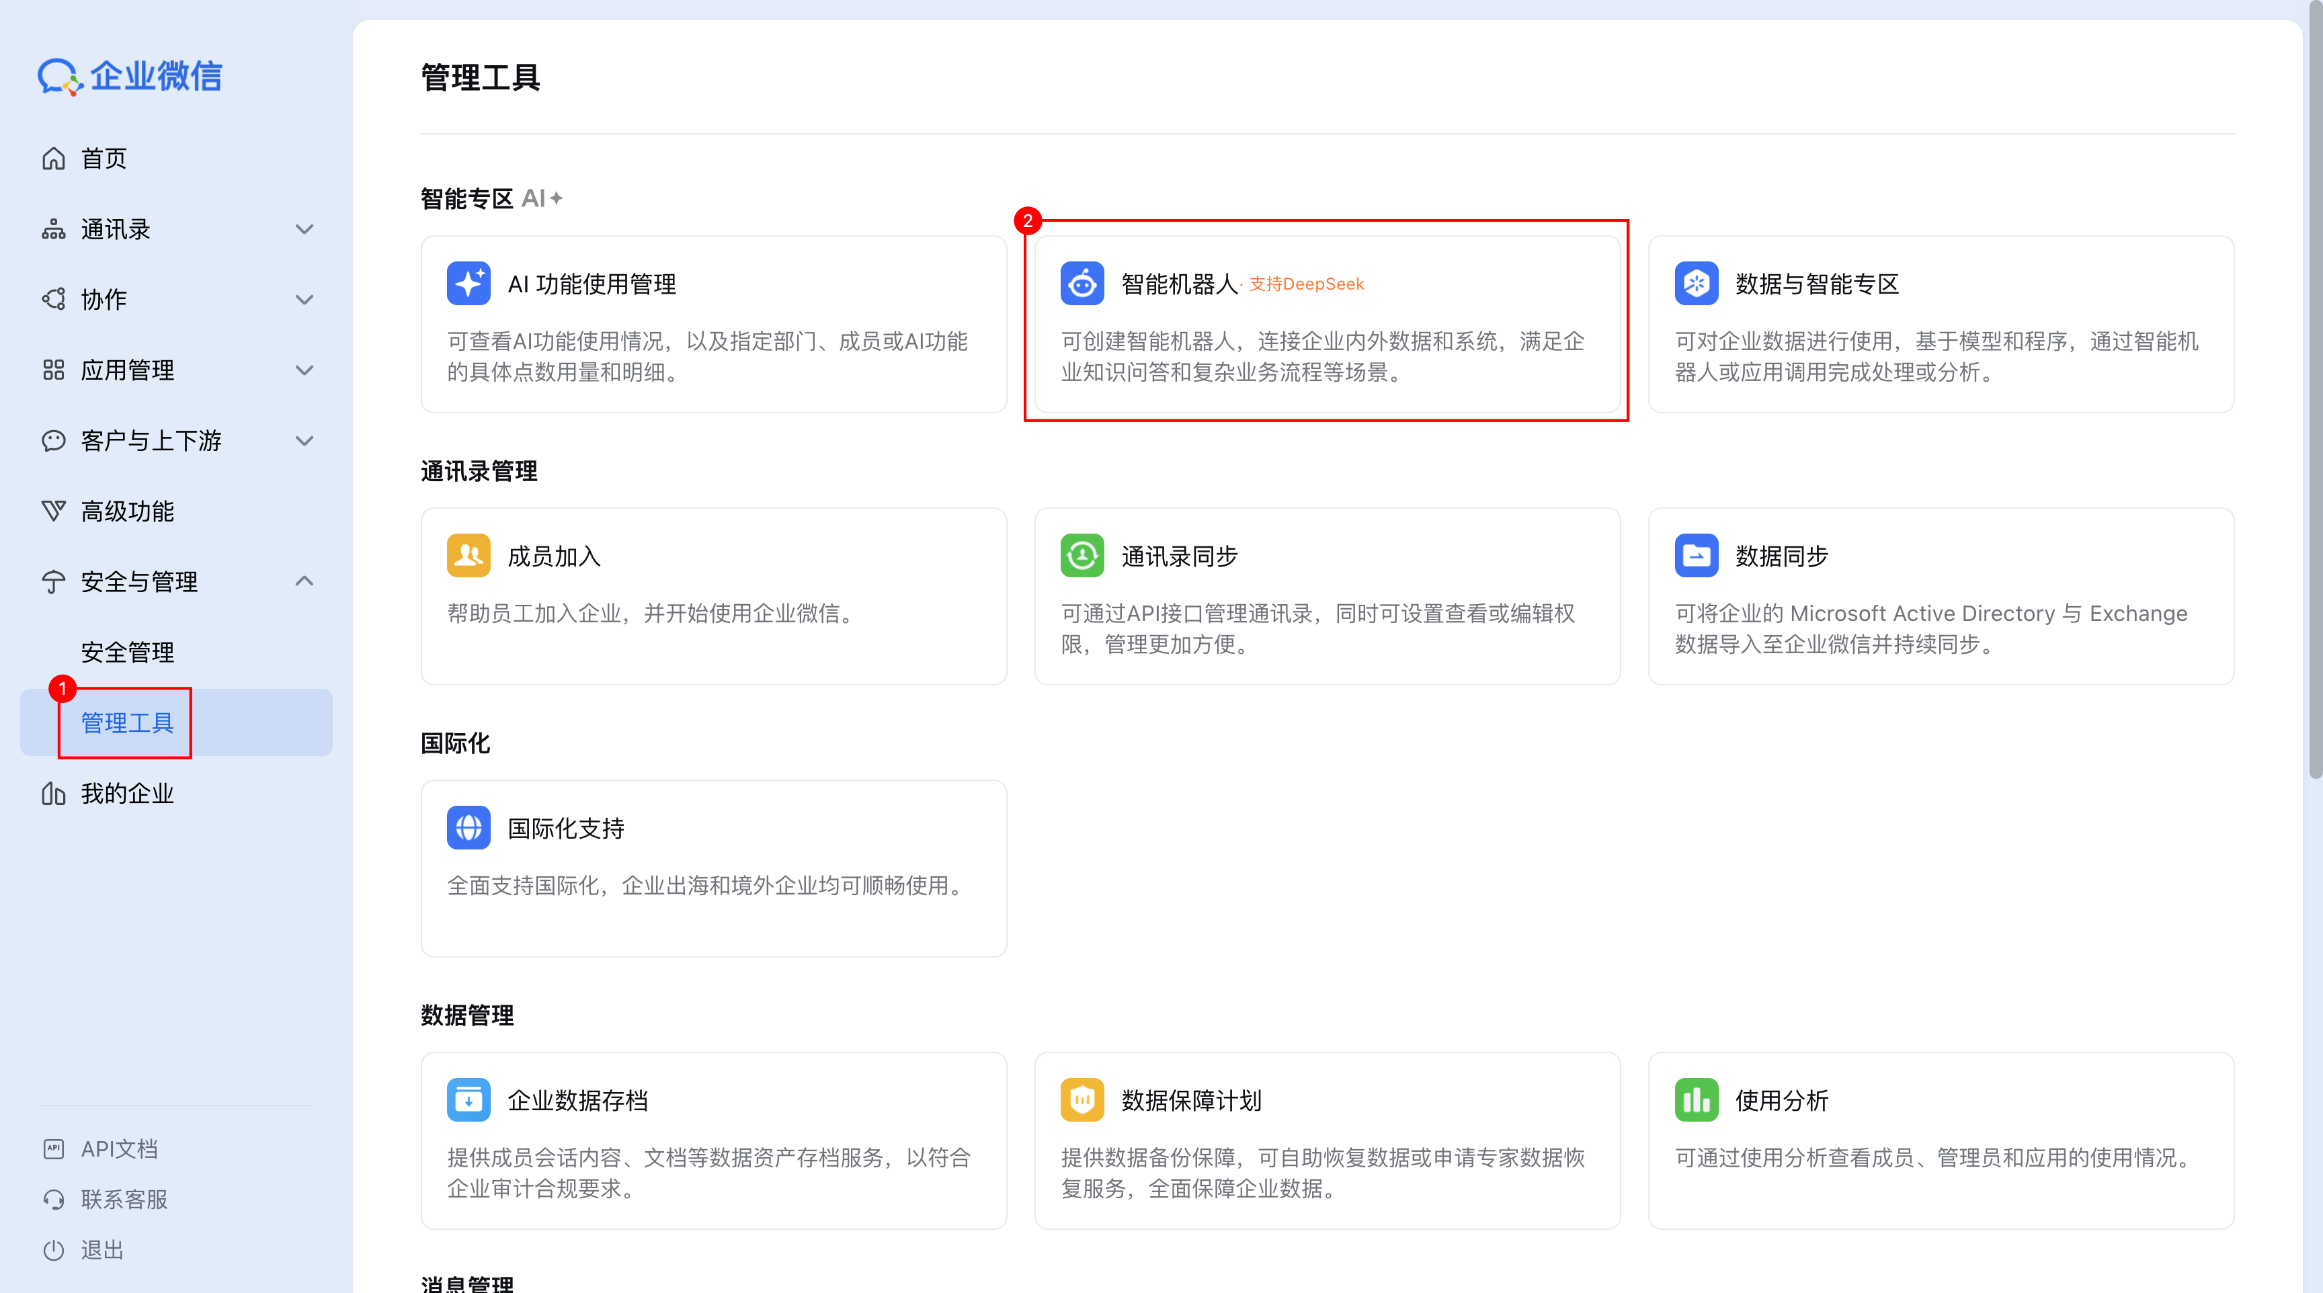Open the AI 功能使用管理 card title
This screenshot has width=2323, height=1293.
pos(592,284)
